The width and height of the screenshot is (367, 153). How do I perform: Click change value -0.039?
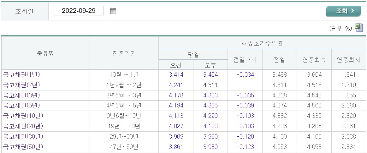click(x=245, y=106)
